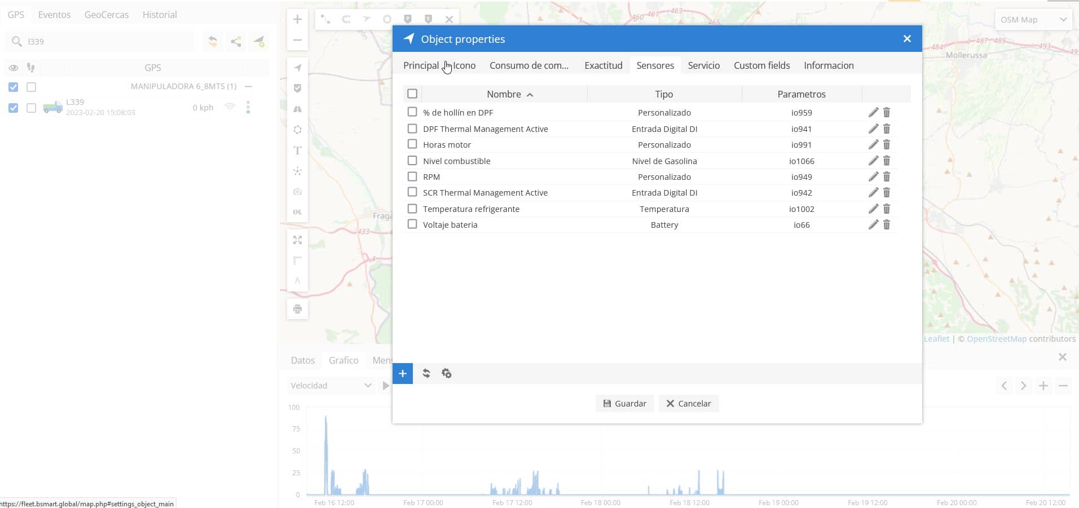Check the Nivel combustible row
Viewport: 1079px width, 508px height.
[x=412, y=160]
